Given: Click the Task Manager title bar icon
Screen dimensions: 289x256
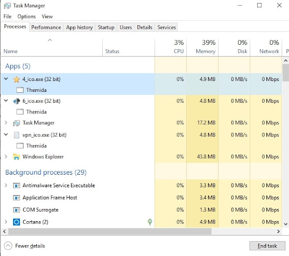Looking at the screenshot, I should pos(7,6).
